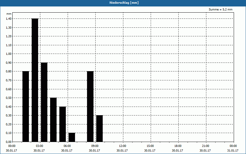Click the 1,20 y-axis label

click(x=9, y=36)
